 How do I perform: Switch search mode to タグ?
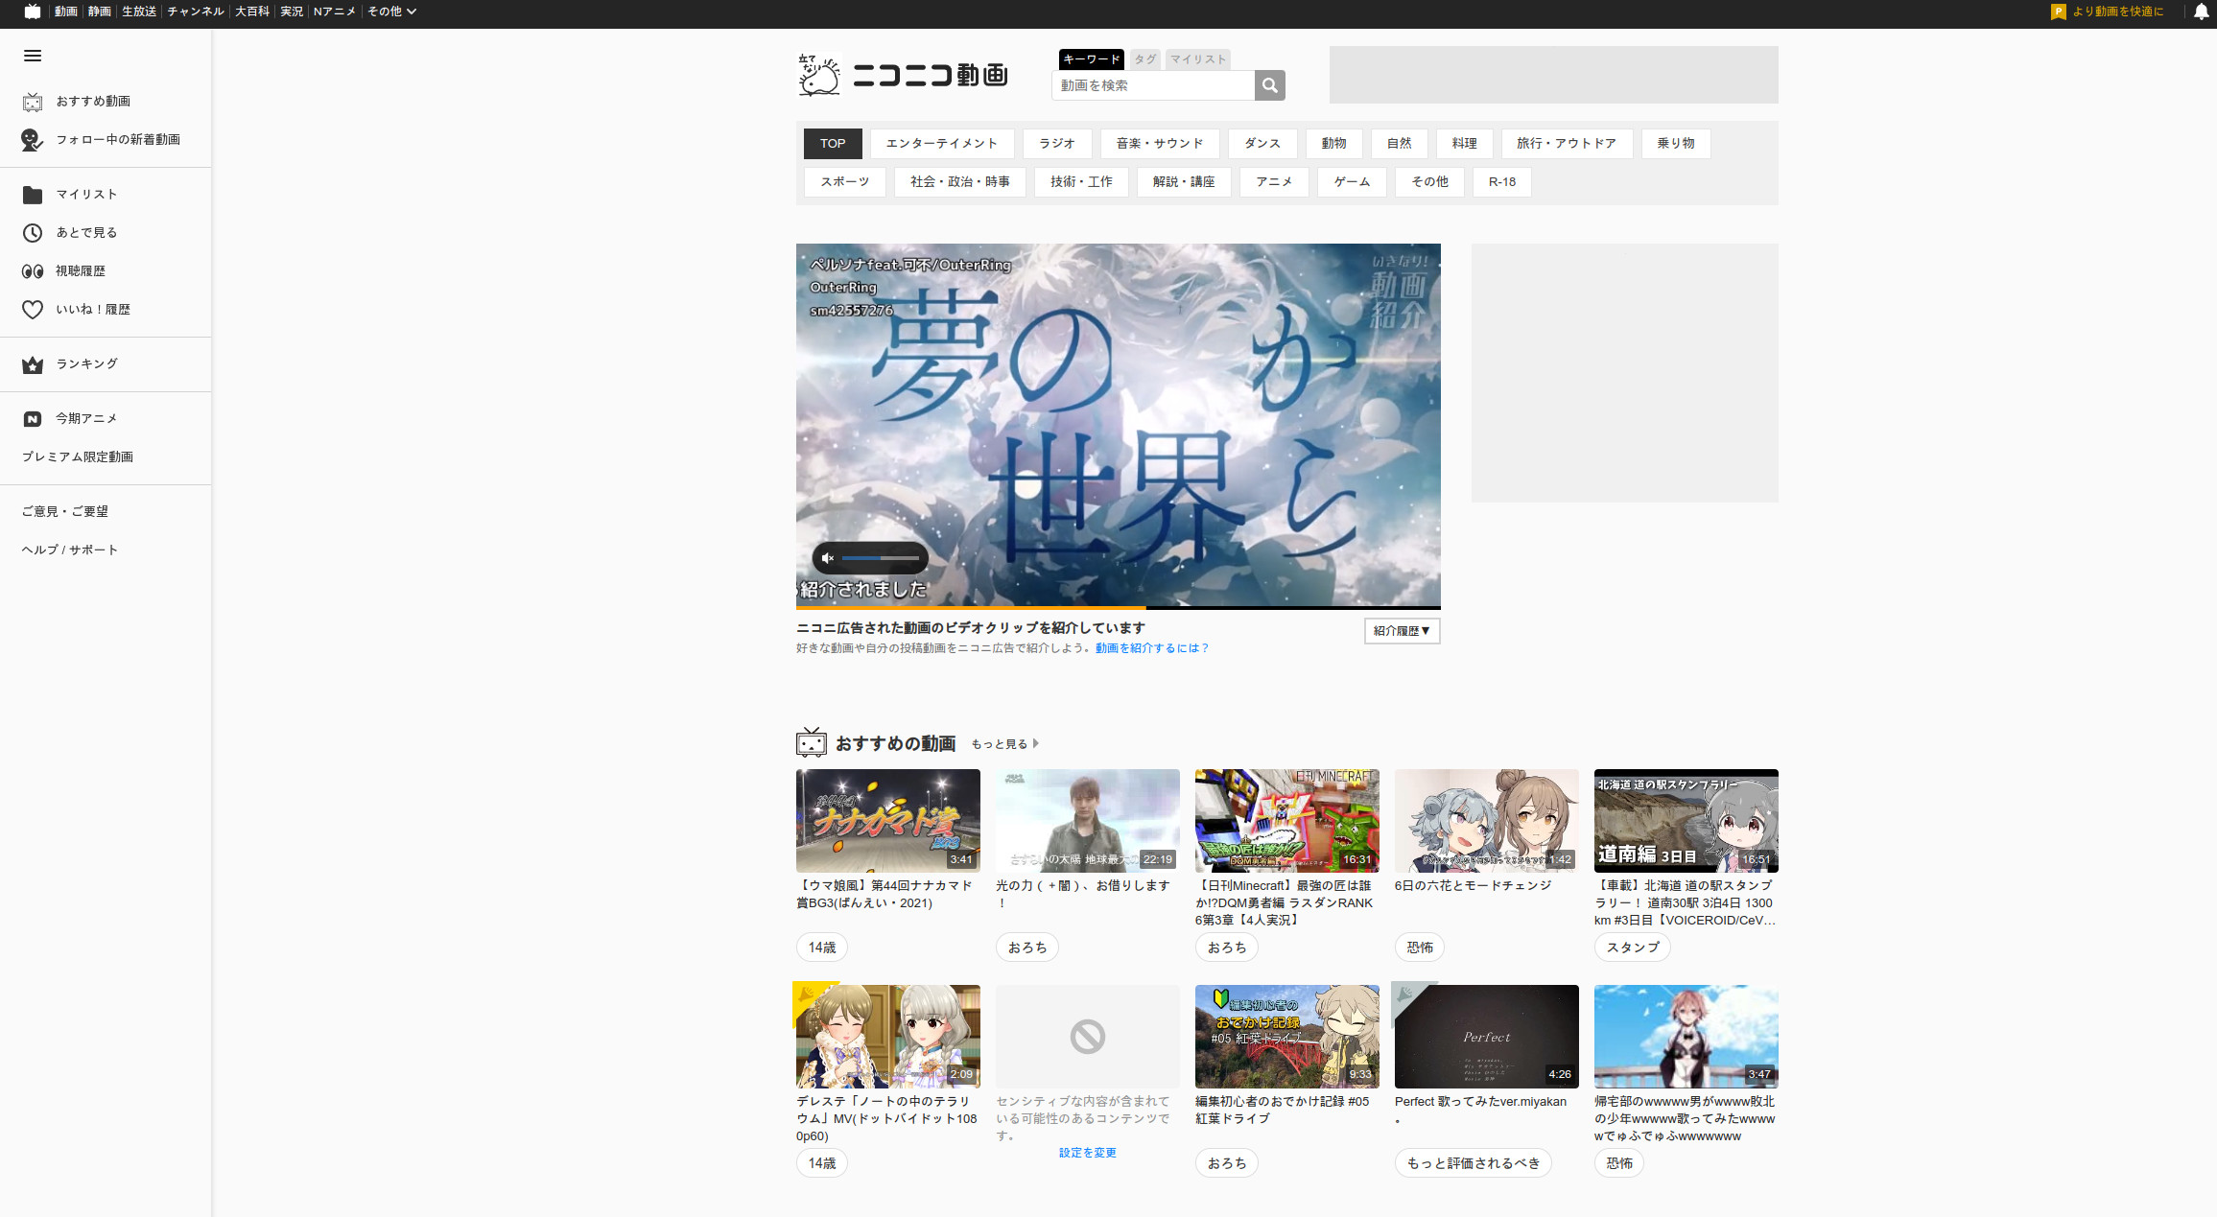(x=1144, y=59)
